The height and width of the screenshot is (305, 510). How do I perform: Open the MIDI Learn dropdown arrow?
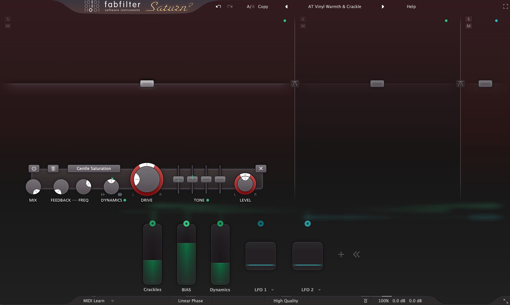(x=112, y=301)
